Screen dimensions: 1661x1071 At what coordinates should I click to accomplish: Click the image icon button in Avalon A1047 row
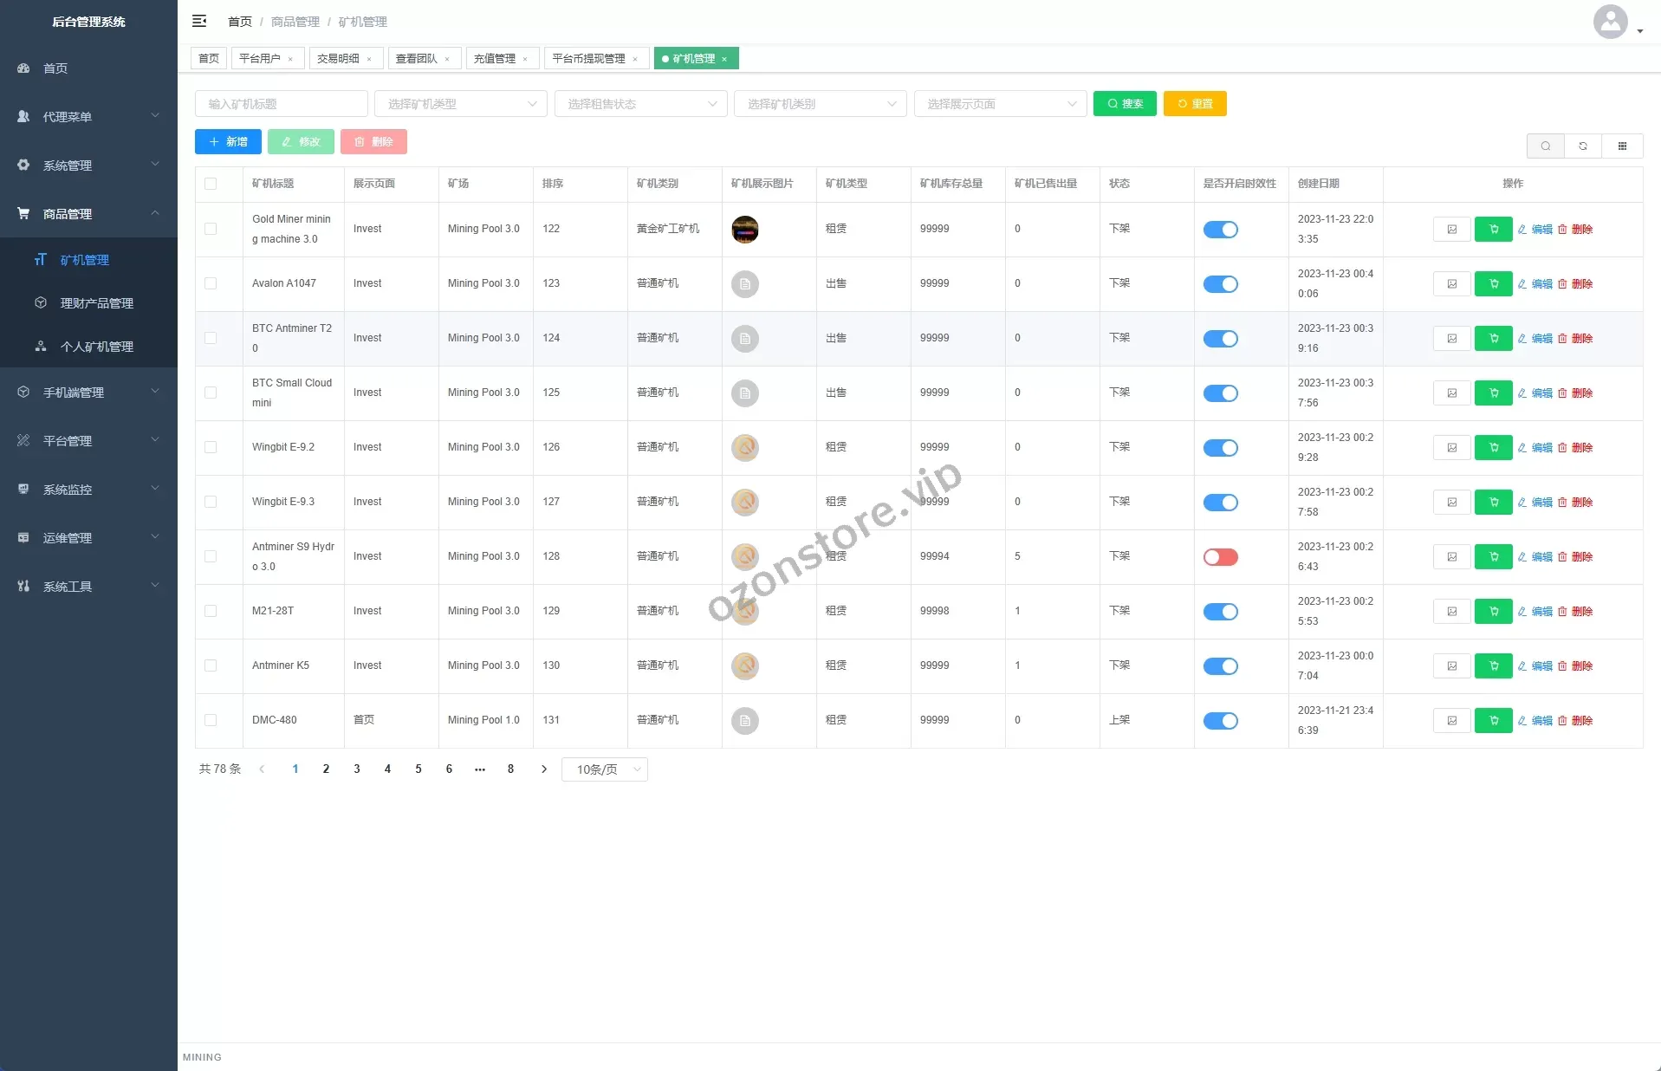(1451, 284)
